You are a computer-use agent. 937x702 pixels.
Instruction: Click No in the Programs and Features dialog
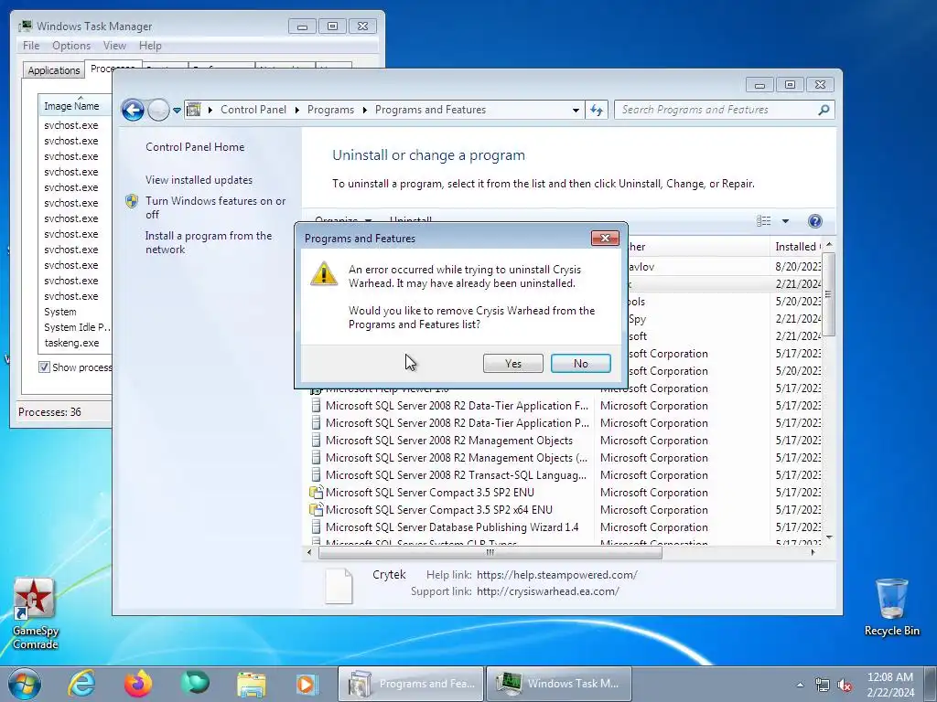tap(580, 363)
